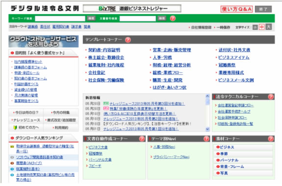Open 今日は何の日？ menu item
The width and height of the screenshot is (282, 186).
coord(26,113)
